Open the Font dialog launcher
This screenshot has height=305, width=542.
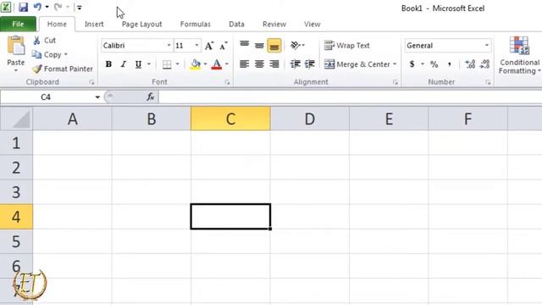click(227, 82)
